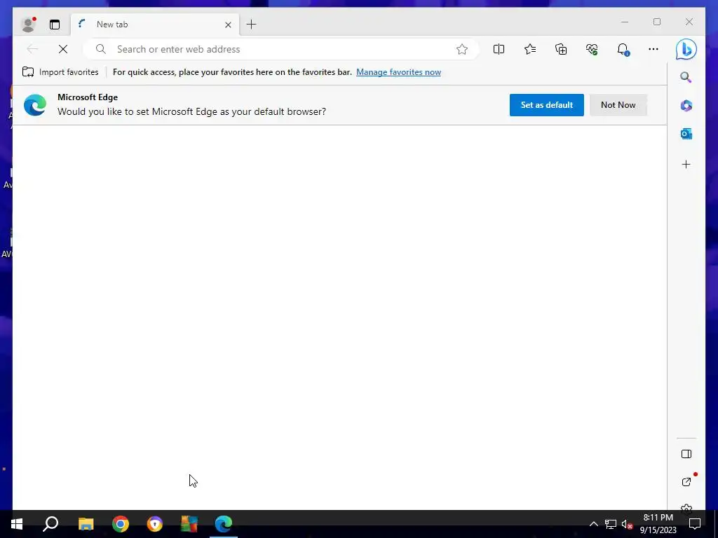Open Avast Secure Browser on taskbar
718x538 pixels.
pyautogui.click(x=155, y=524)
